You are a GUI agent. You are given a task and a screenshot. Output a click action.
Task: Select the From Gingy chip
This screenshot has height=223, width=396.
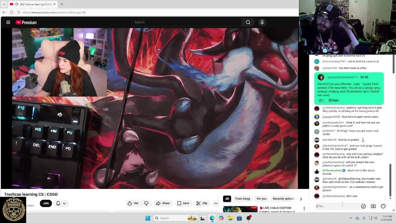pyautogui.click(x=243, y=199)
